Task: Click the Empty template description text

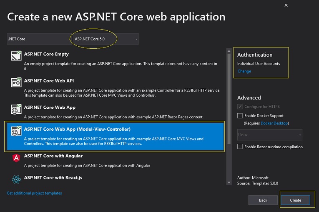Action: [121, 66]
